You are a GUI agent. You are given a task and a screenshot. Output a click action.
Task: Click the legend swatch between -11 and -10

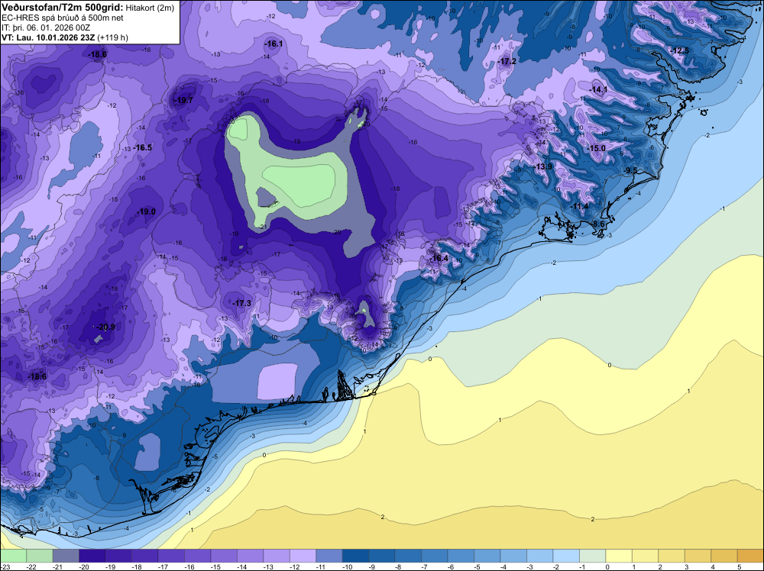point(329,556)
